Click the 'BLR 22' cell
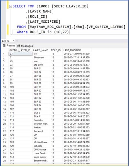 41,98
